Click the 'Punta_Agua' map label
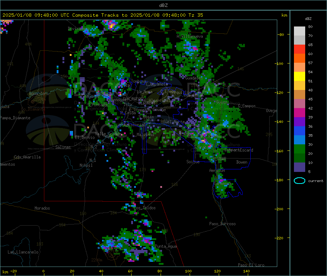This screenshot has height=276, width=327. tap(166, 246)
